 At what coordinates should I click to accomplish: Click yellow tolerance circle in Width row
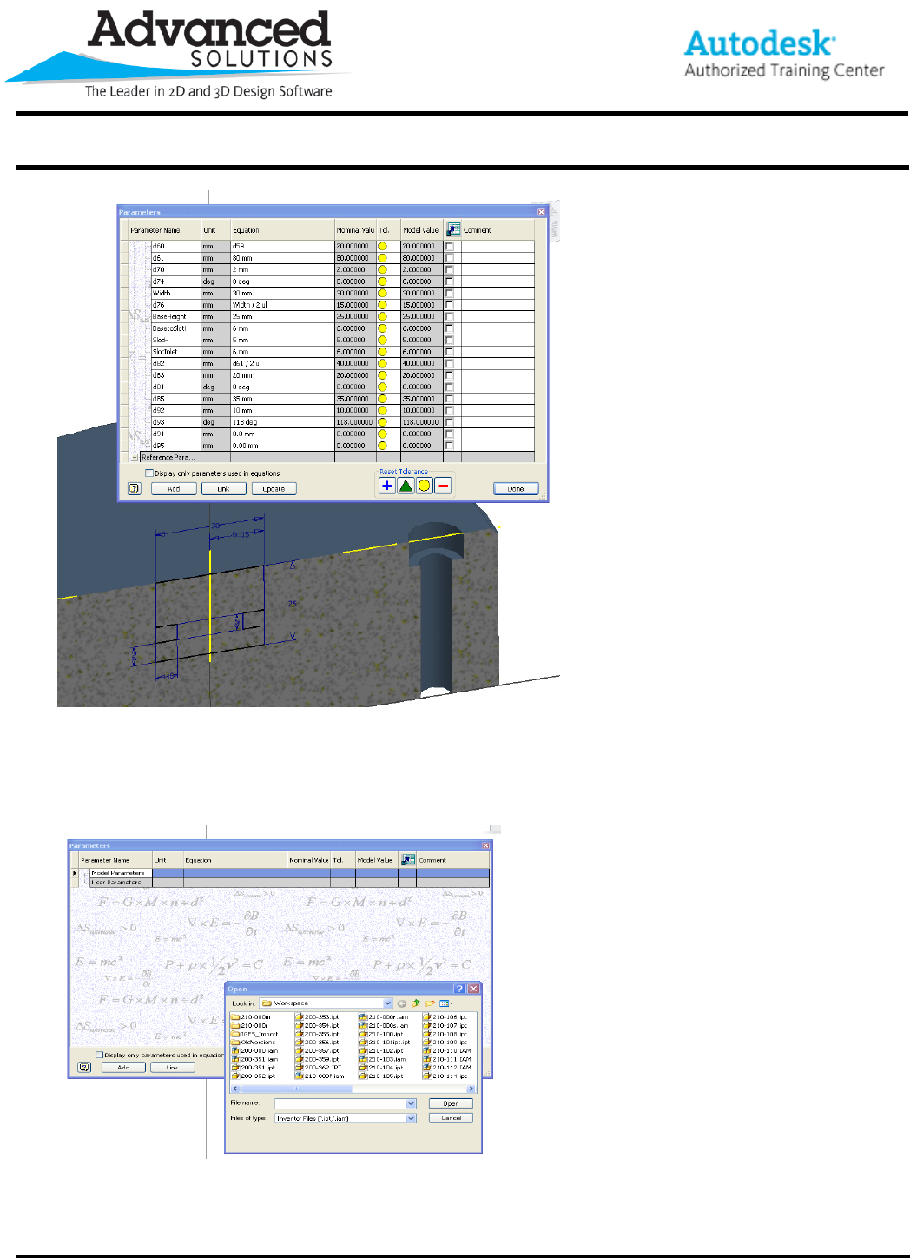coord(382,293)
